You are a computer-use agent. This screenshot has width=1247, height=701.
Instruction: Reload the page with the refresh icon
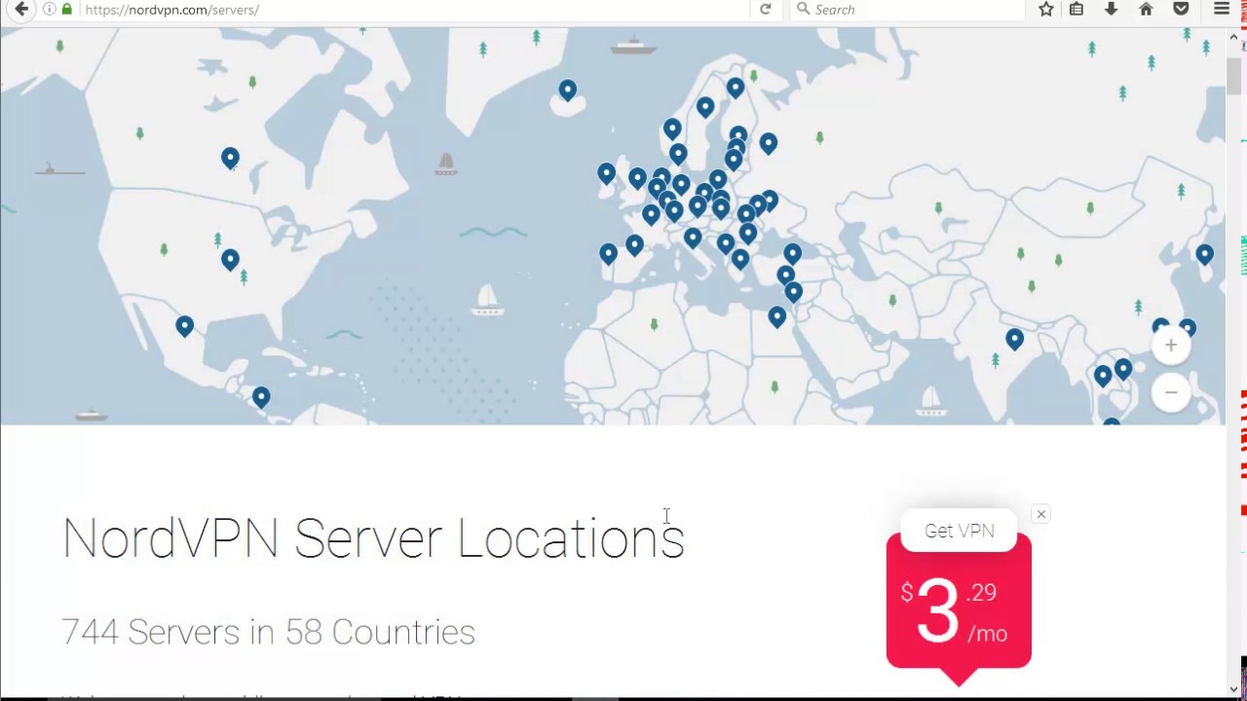click(766, 9)
